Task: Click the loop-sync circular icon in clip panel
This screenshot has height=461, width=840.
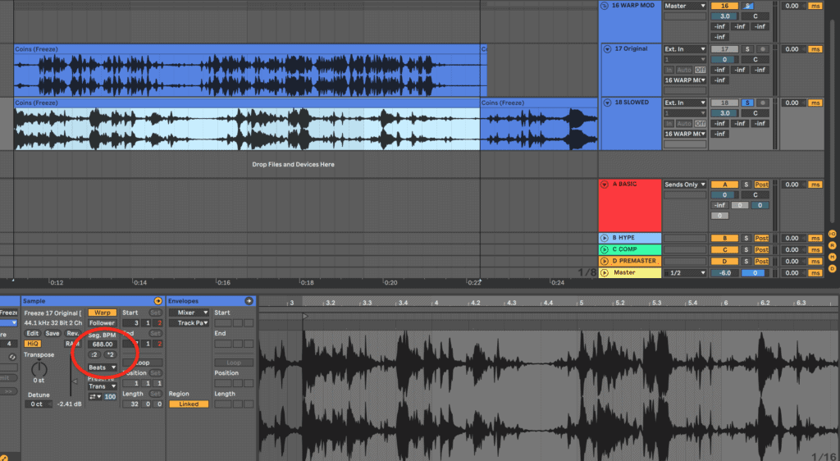Action: [11, 357]
